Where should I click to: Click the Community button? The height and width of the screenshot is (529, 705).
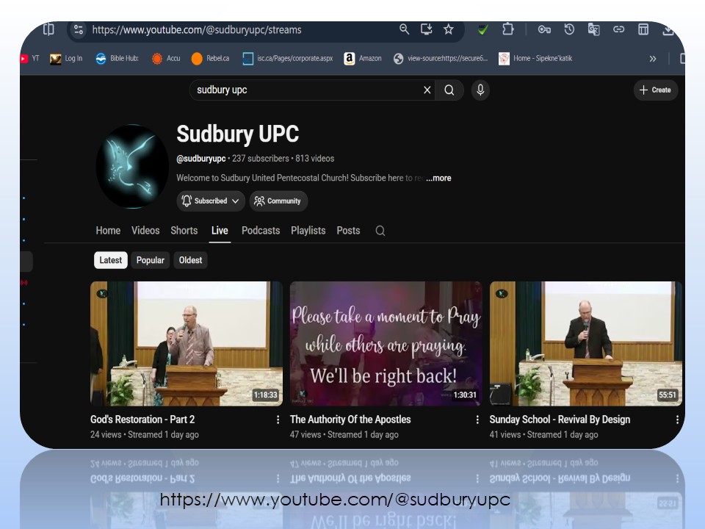pyautogui.click(x=278, y=201)
